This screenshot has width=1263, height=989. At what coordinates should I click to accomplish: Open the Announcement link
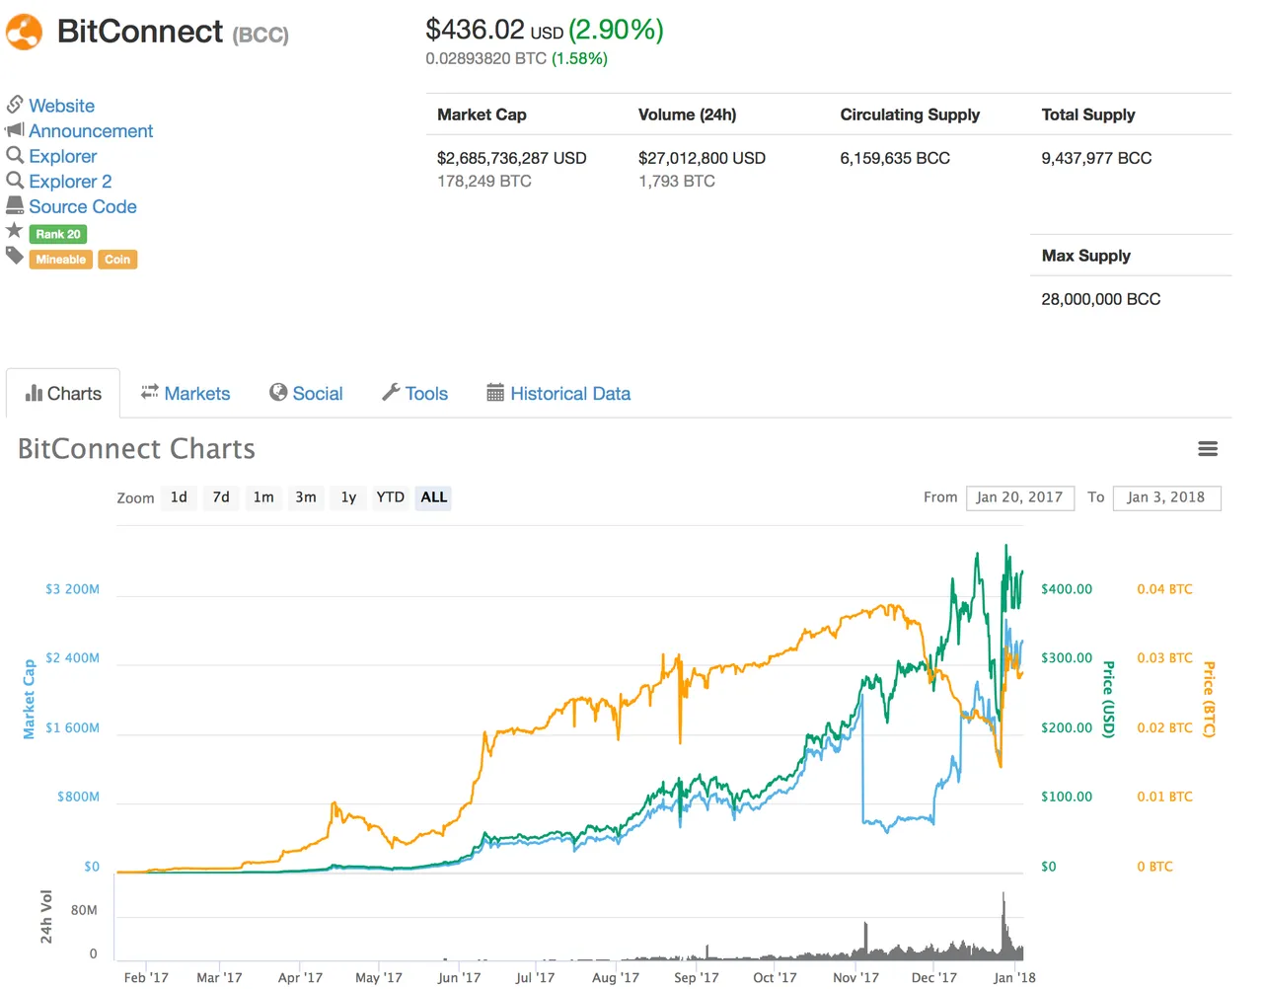91,131
